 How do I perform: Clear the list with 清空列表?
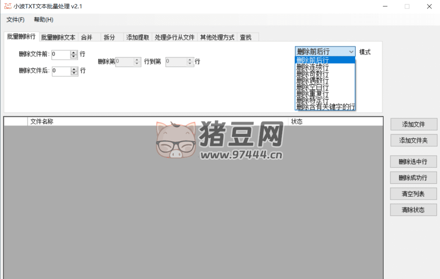pyautogui.click(x=413, y=194)
